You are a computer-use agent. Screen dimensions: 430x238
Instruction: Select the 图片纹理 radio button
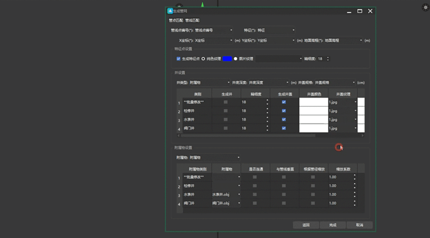click(x=236, y=59)
